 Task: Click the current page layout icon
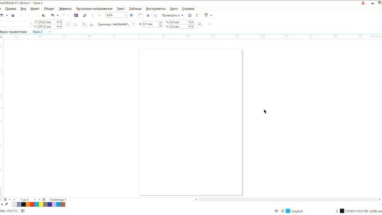tap(91, 24)
